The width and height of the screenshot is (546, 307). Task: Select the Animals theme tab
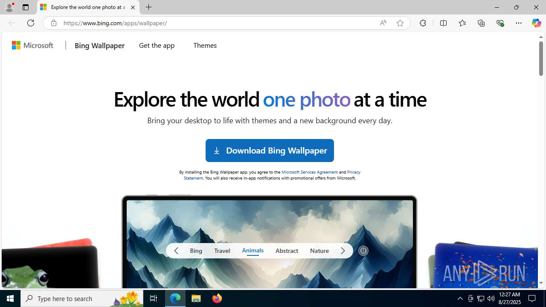(253, 251)
